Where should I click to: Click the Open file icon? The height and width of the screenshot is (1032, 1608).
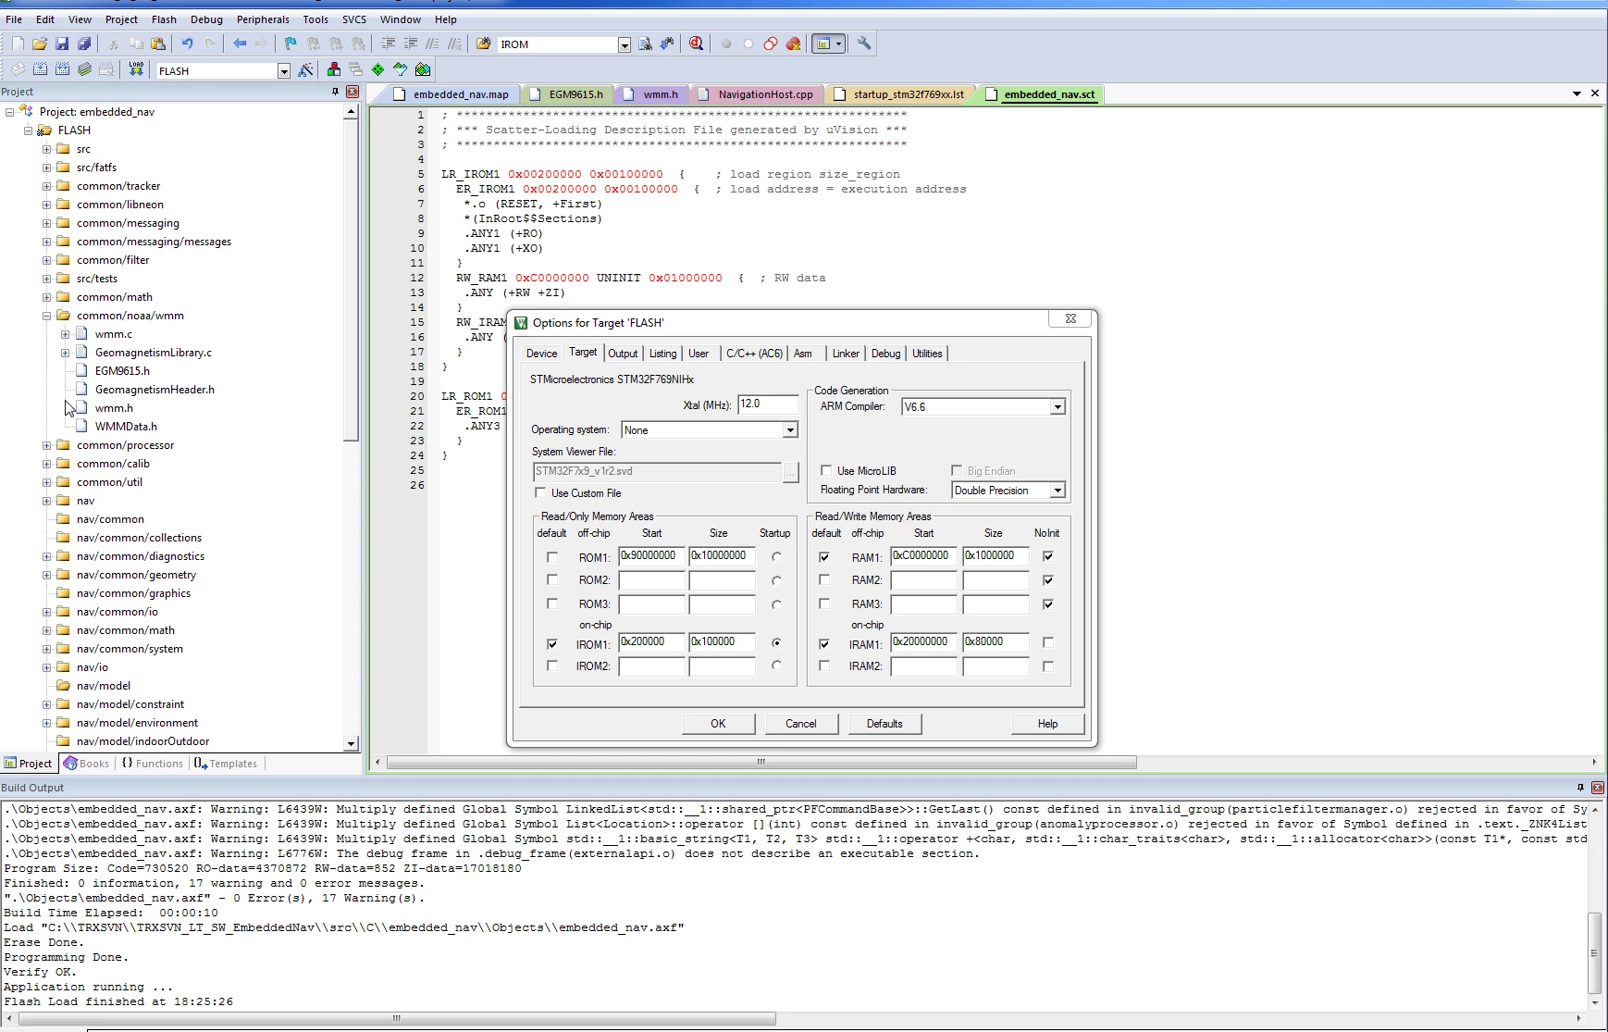40,44
